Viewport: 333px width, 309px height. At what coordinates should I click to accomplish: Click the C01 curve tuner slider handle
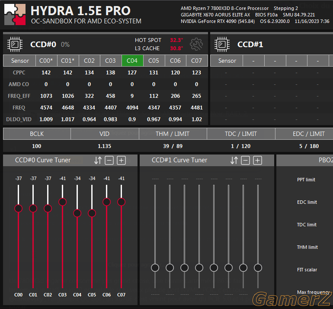(x=33, y=208)
